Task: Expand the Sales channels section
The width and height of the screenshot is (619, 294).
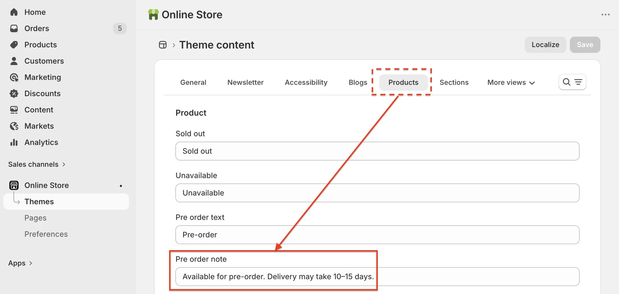Action: pos(37,164)
